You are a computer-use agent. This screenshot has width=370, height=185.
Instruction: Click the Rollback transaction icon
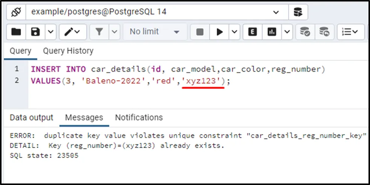324,32
